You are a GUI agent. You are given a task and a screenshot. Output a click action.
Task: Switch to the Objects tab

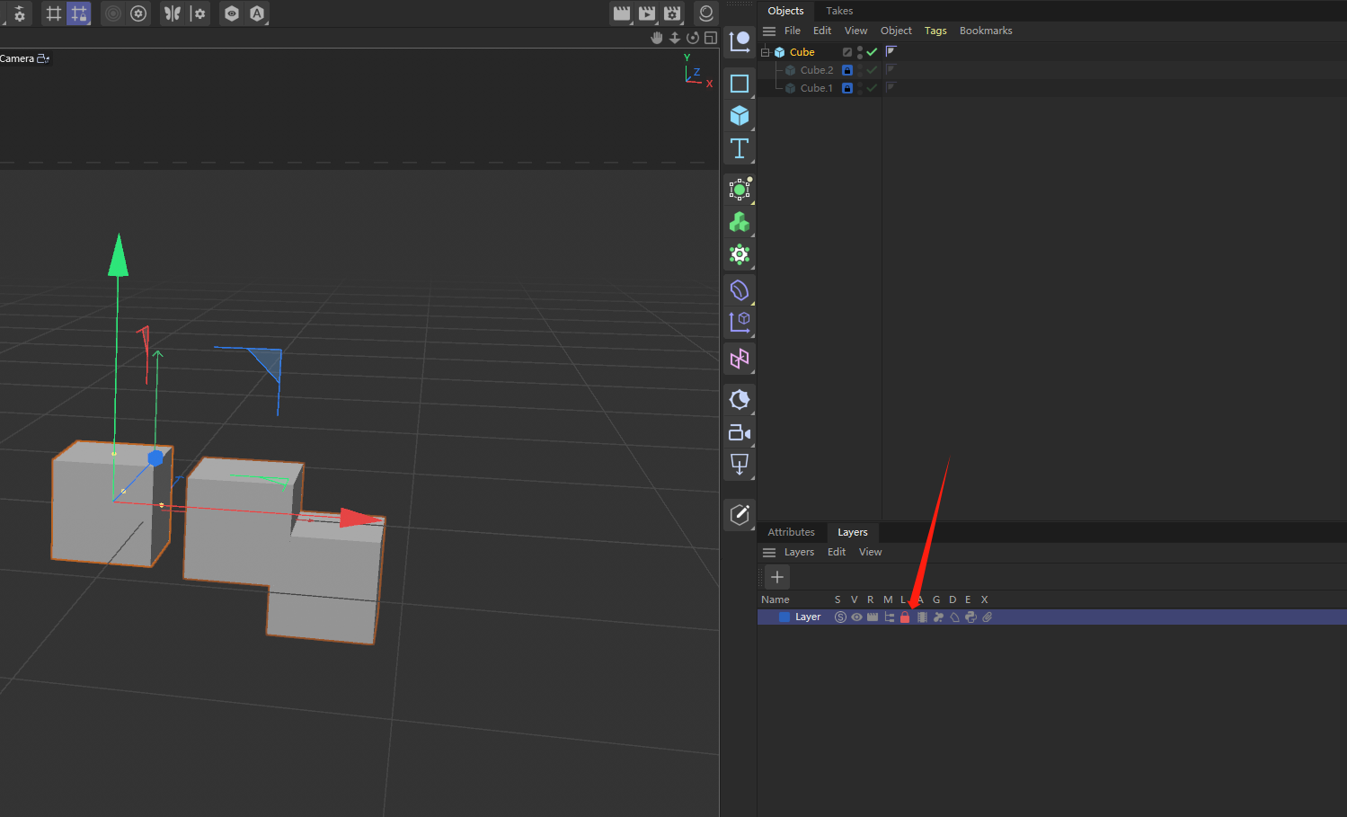coord(785,11)
